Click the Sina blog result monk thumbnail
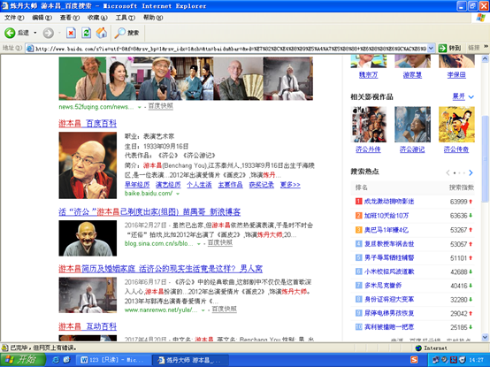 coord(88,238)
